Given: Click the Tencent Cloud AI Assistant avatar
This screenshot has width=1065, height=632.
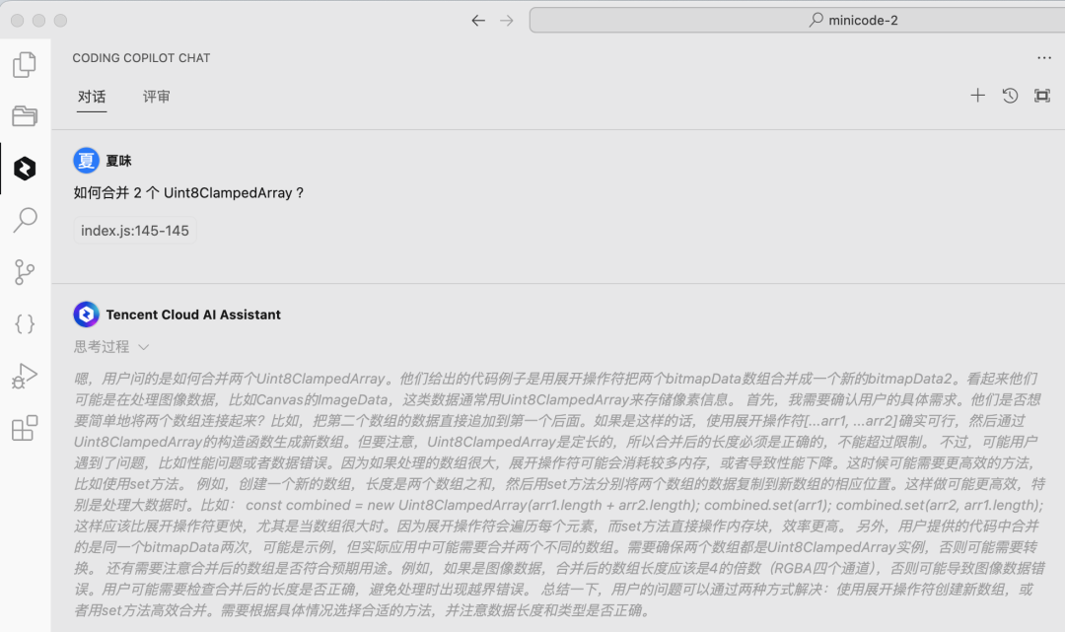Looking at the screenshot, I should (86, 315).
